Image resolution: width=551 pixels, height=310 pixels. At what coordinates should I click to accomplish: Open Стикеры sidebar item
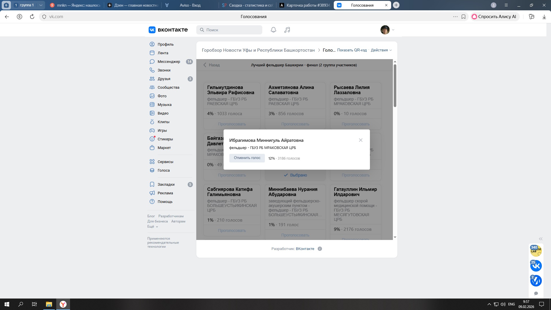[165, 139]
